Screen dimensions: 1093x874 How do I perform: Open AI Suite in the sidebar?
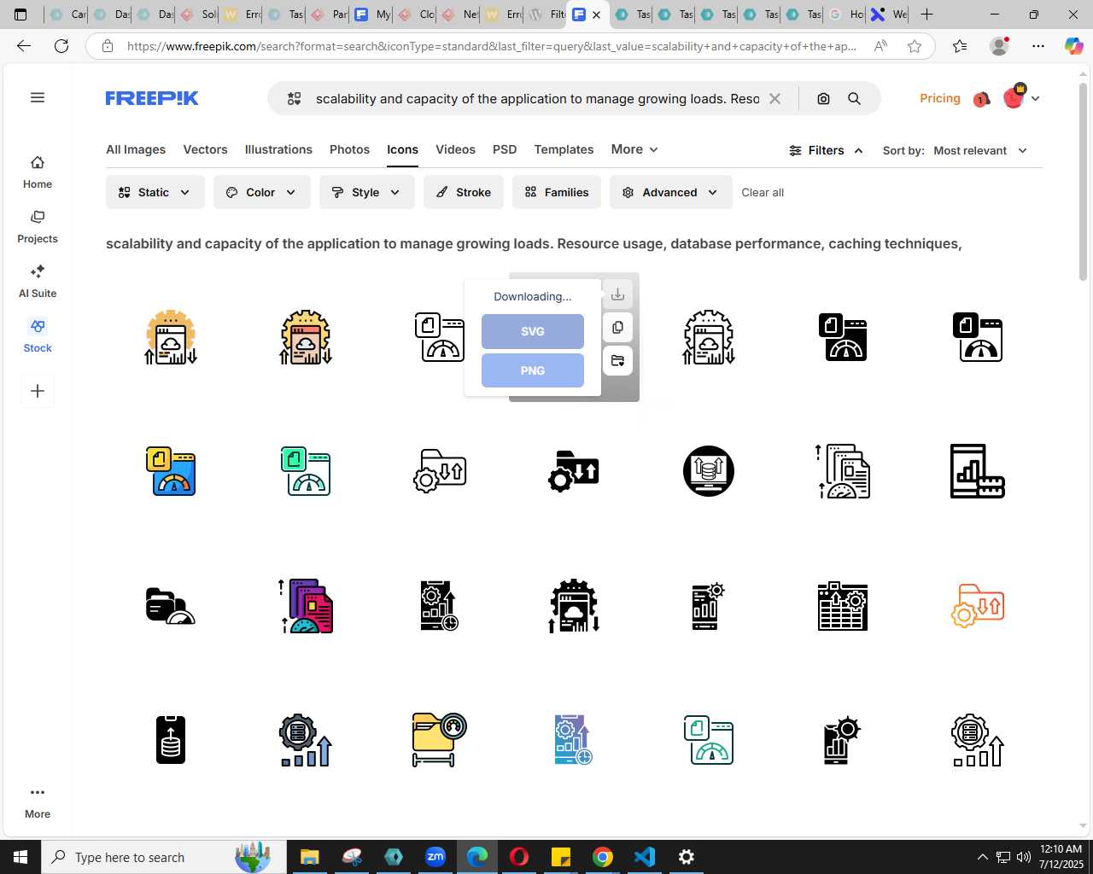point(38,282)
